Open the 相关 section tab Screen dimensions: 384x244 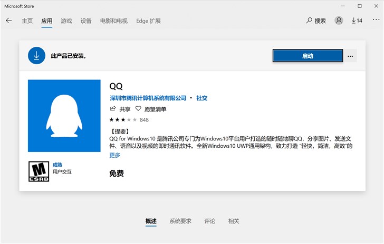click(x=234, y=221)
